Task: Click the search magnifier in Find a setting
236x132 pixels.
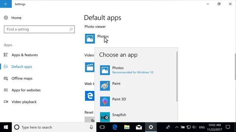Action: click(71, 29)
